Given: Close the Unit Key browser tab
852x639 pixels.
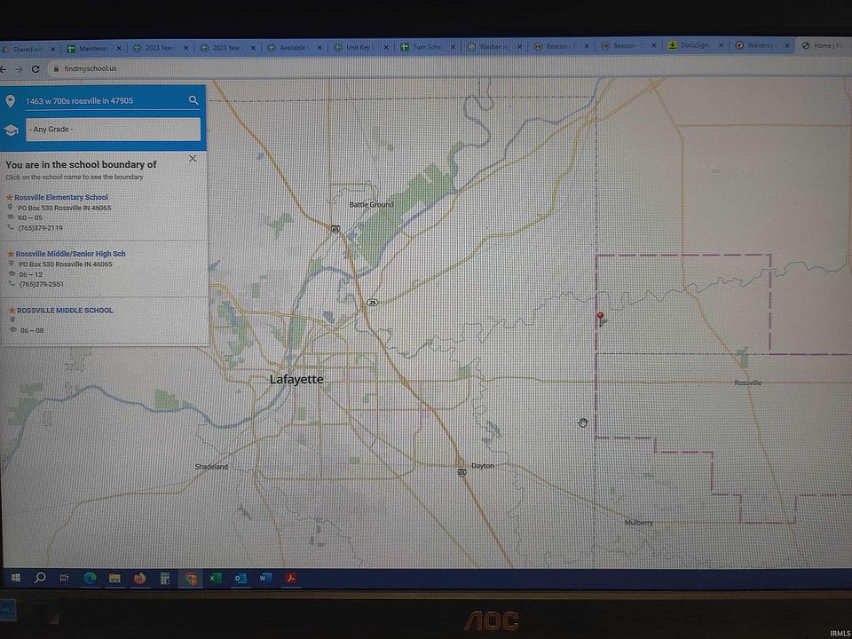Looking at the screenshot, I should [x=386, y=48].
